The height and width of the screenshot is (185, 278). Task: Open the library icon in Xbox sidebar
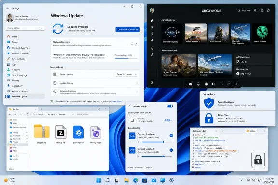[x=152, y=27]
